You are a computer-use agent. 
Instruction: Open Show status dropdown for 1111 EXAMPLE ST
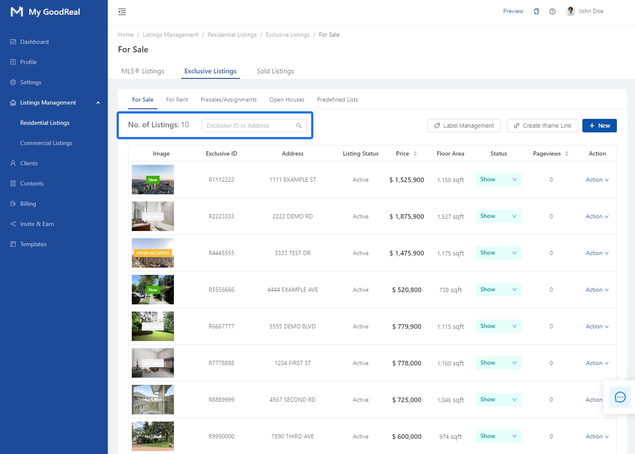499,180
